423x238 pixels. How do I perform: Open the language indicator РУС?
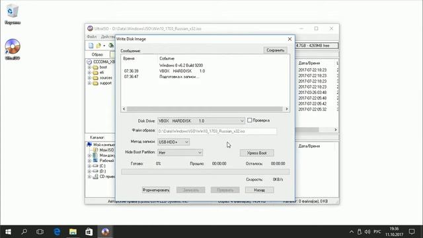coord(377,231)
